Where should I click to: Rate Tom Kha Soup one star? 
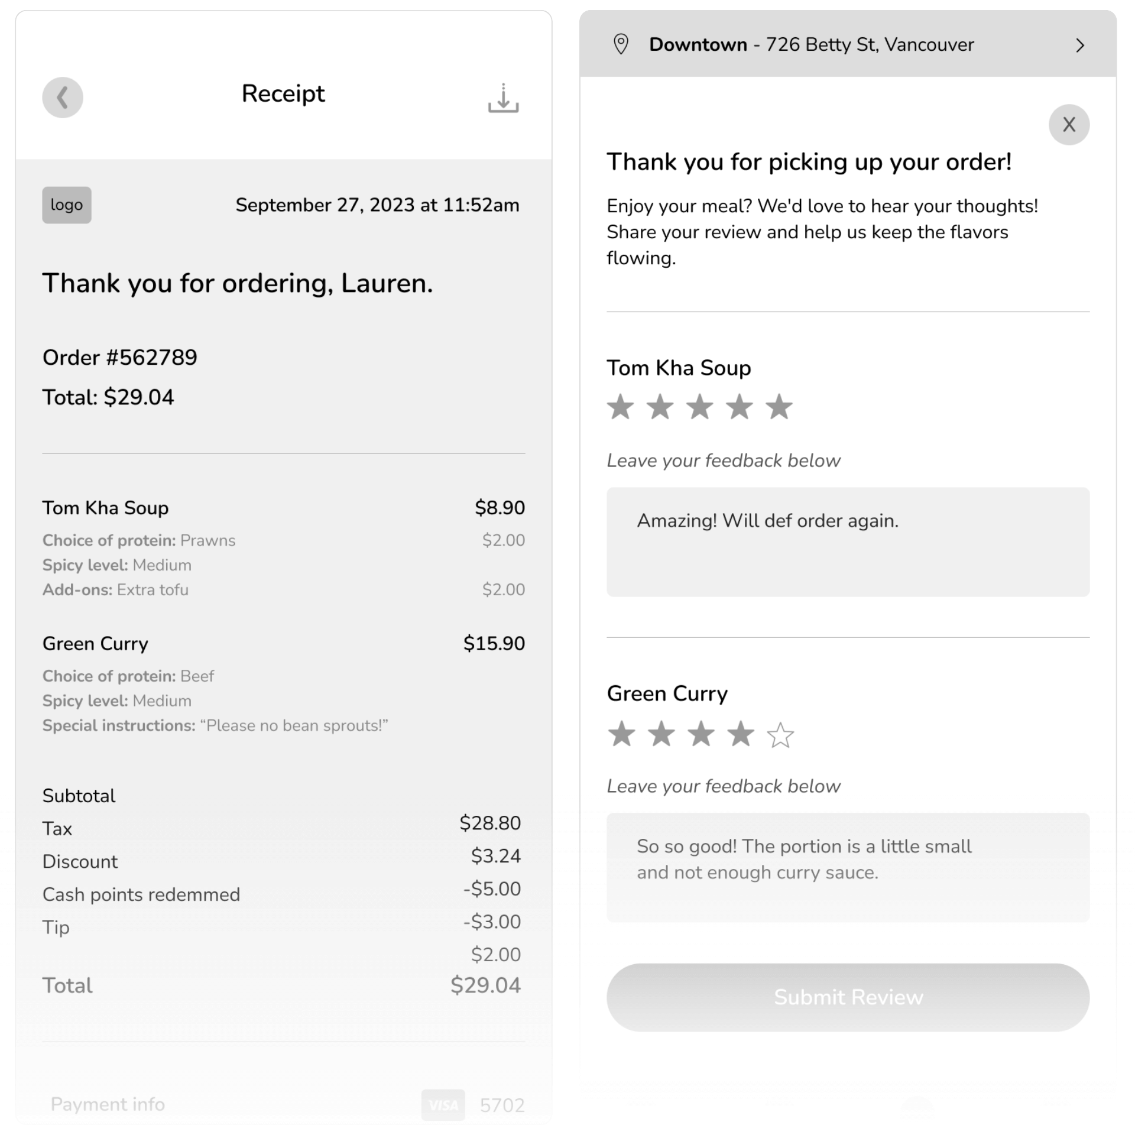pyautogui.click(x=621, y=407)
